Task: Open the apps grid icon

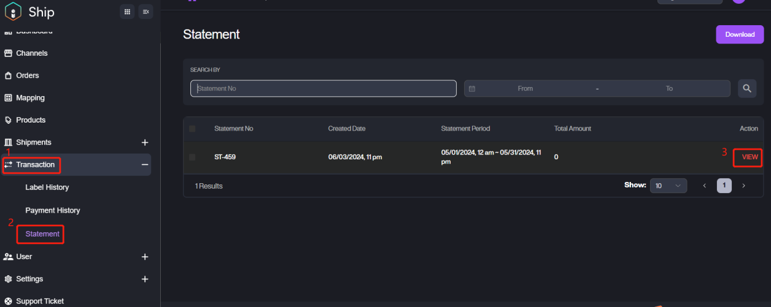Action: pyautogui.click(x=127, y=12)
